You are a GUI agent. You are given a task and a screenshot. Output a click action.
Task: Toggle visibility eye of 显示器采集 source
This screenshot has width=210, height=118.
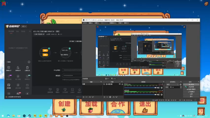pos(120,84)
